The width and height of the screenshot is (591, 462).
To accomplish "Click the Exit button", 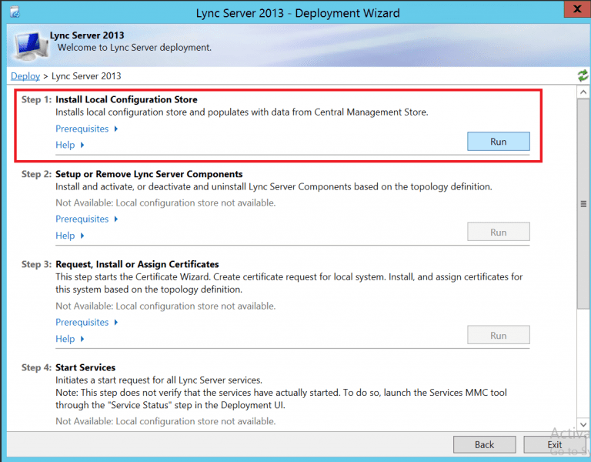I will pyautogui.click(x=555, y=444).
